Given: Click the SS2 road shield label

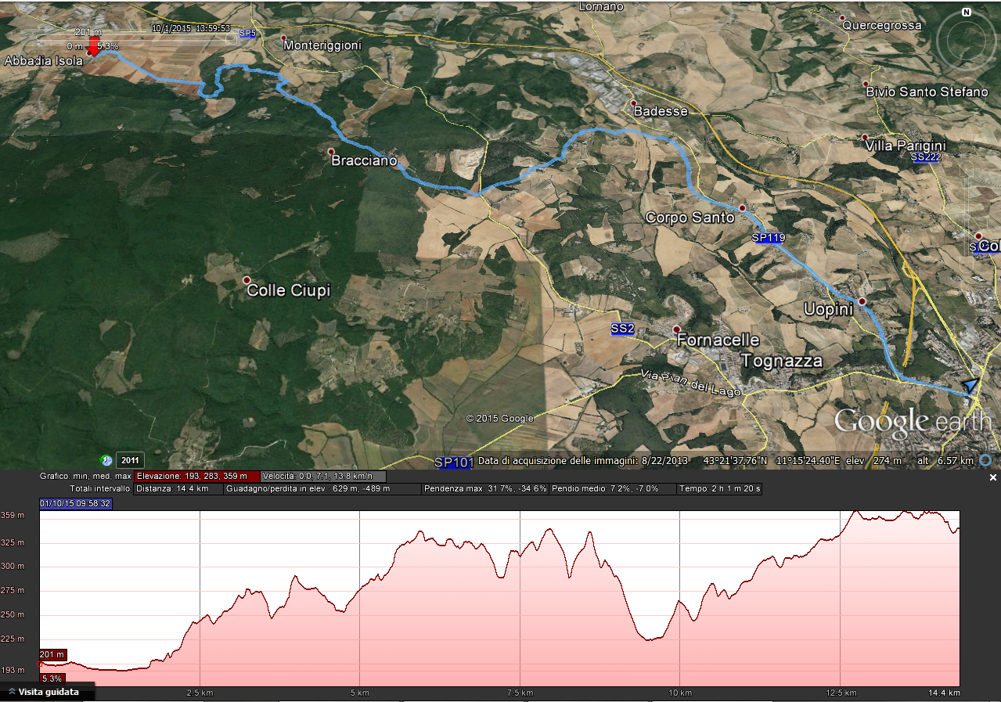Looking at the screenshot, I should pos(622,329).
